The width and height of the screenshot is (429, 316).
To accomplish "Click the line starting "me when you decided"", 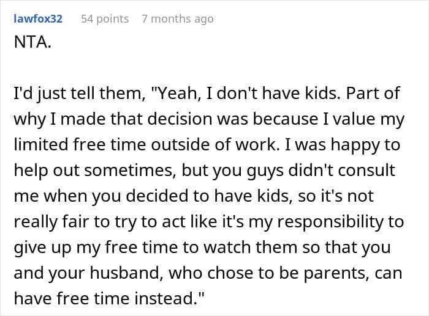I will click(x=194, y=196).
